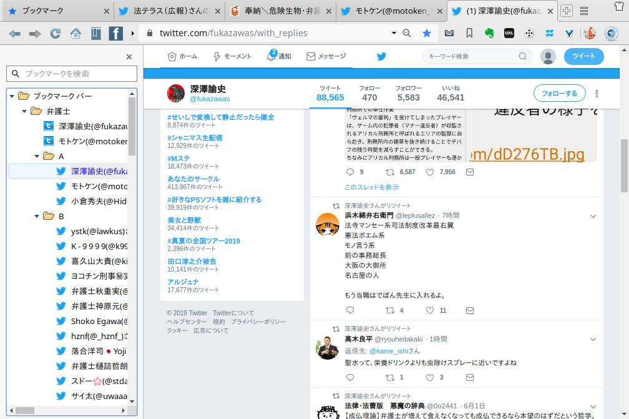Screen dimensions: 629x419
Task: Close the 深澤諭史 browser tab
Action: [550, 11]
